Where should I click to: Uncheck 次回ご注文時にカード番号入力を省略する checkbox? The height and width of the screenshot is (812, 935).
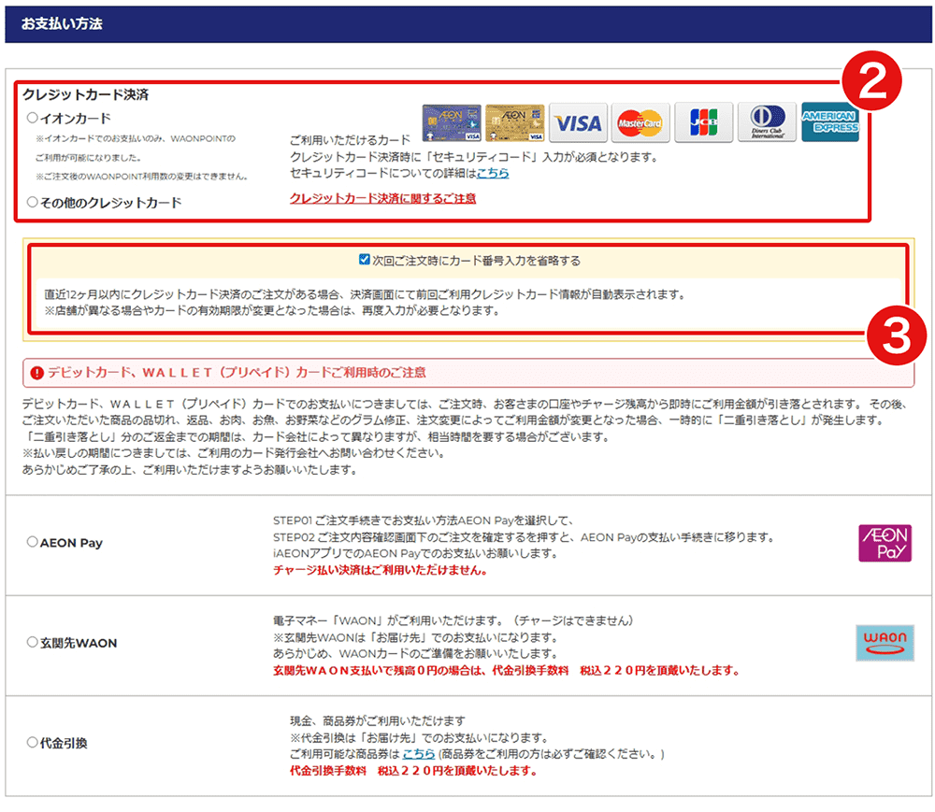point(365,261)
